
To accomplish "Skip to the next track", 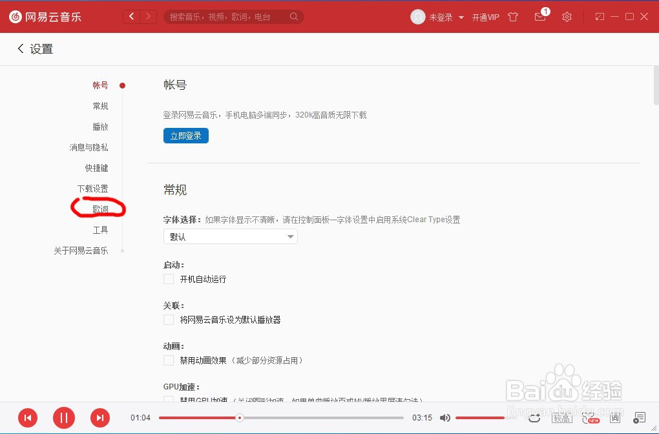I will 100,418.
